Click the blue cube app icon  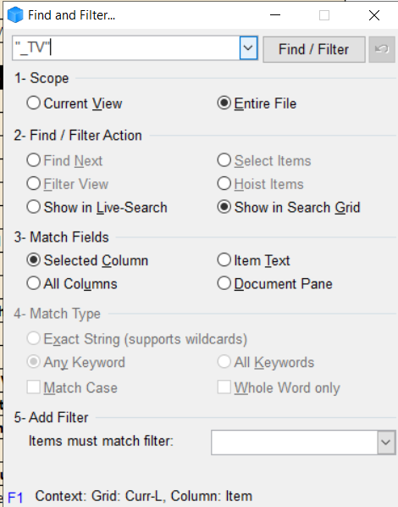(x=15, y=15)
